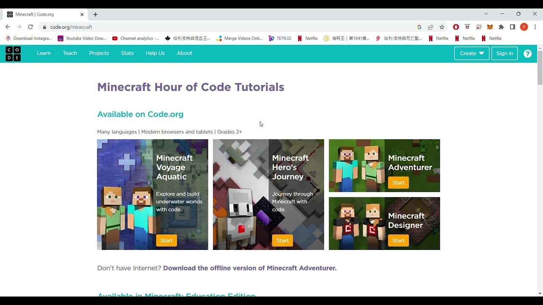543x305 pixels.
Task: Click the Minecraft Designer characters image
Action: pos(356,223)
